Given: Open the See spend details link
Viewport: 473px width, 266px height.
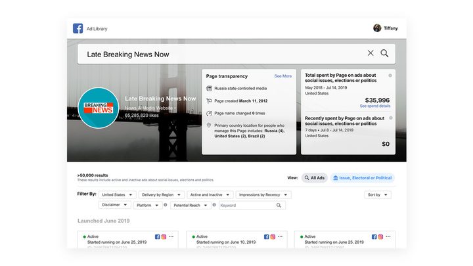Looking at the screenshot, I should (374, 106).
